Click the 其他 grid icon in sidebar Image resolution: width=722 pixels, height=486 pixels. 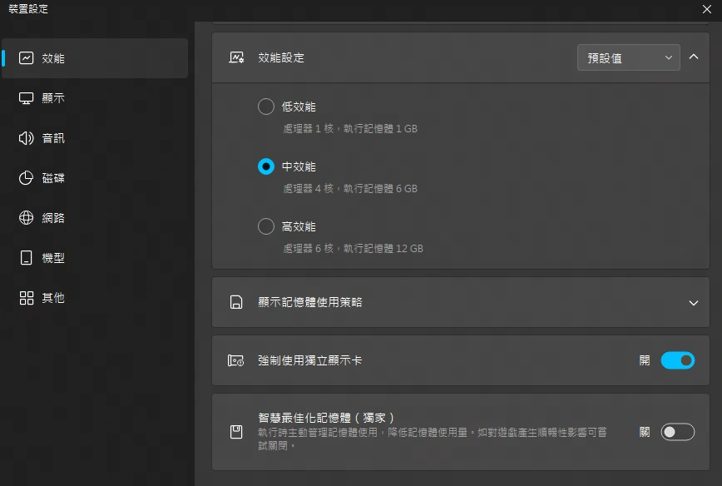(27, 298)
